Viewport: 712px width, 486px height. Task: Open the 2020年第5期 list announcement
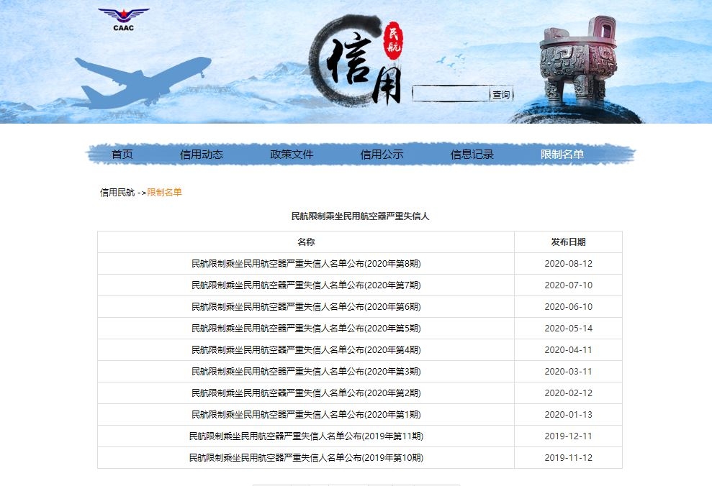click(x=306, y=329)
